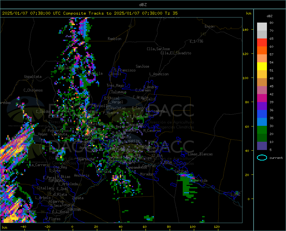This screenshot has width=286, height=231.
Task: Pick the green 20-30 dBZ swatch
Action: [262, 130]
